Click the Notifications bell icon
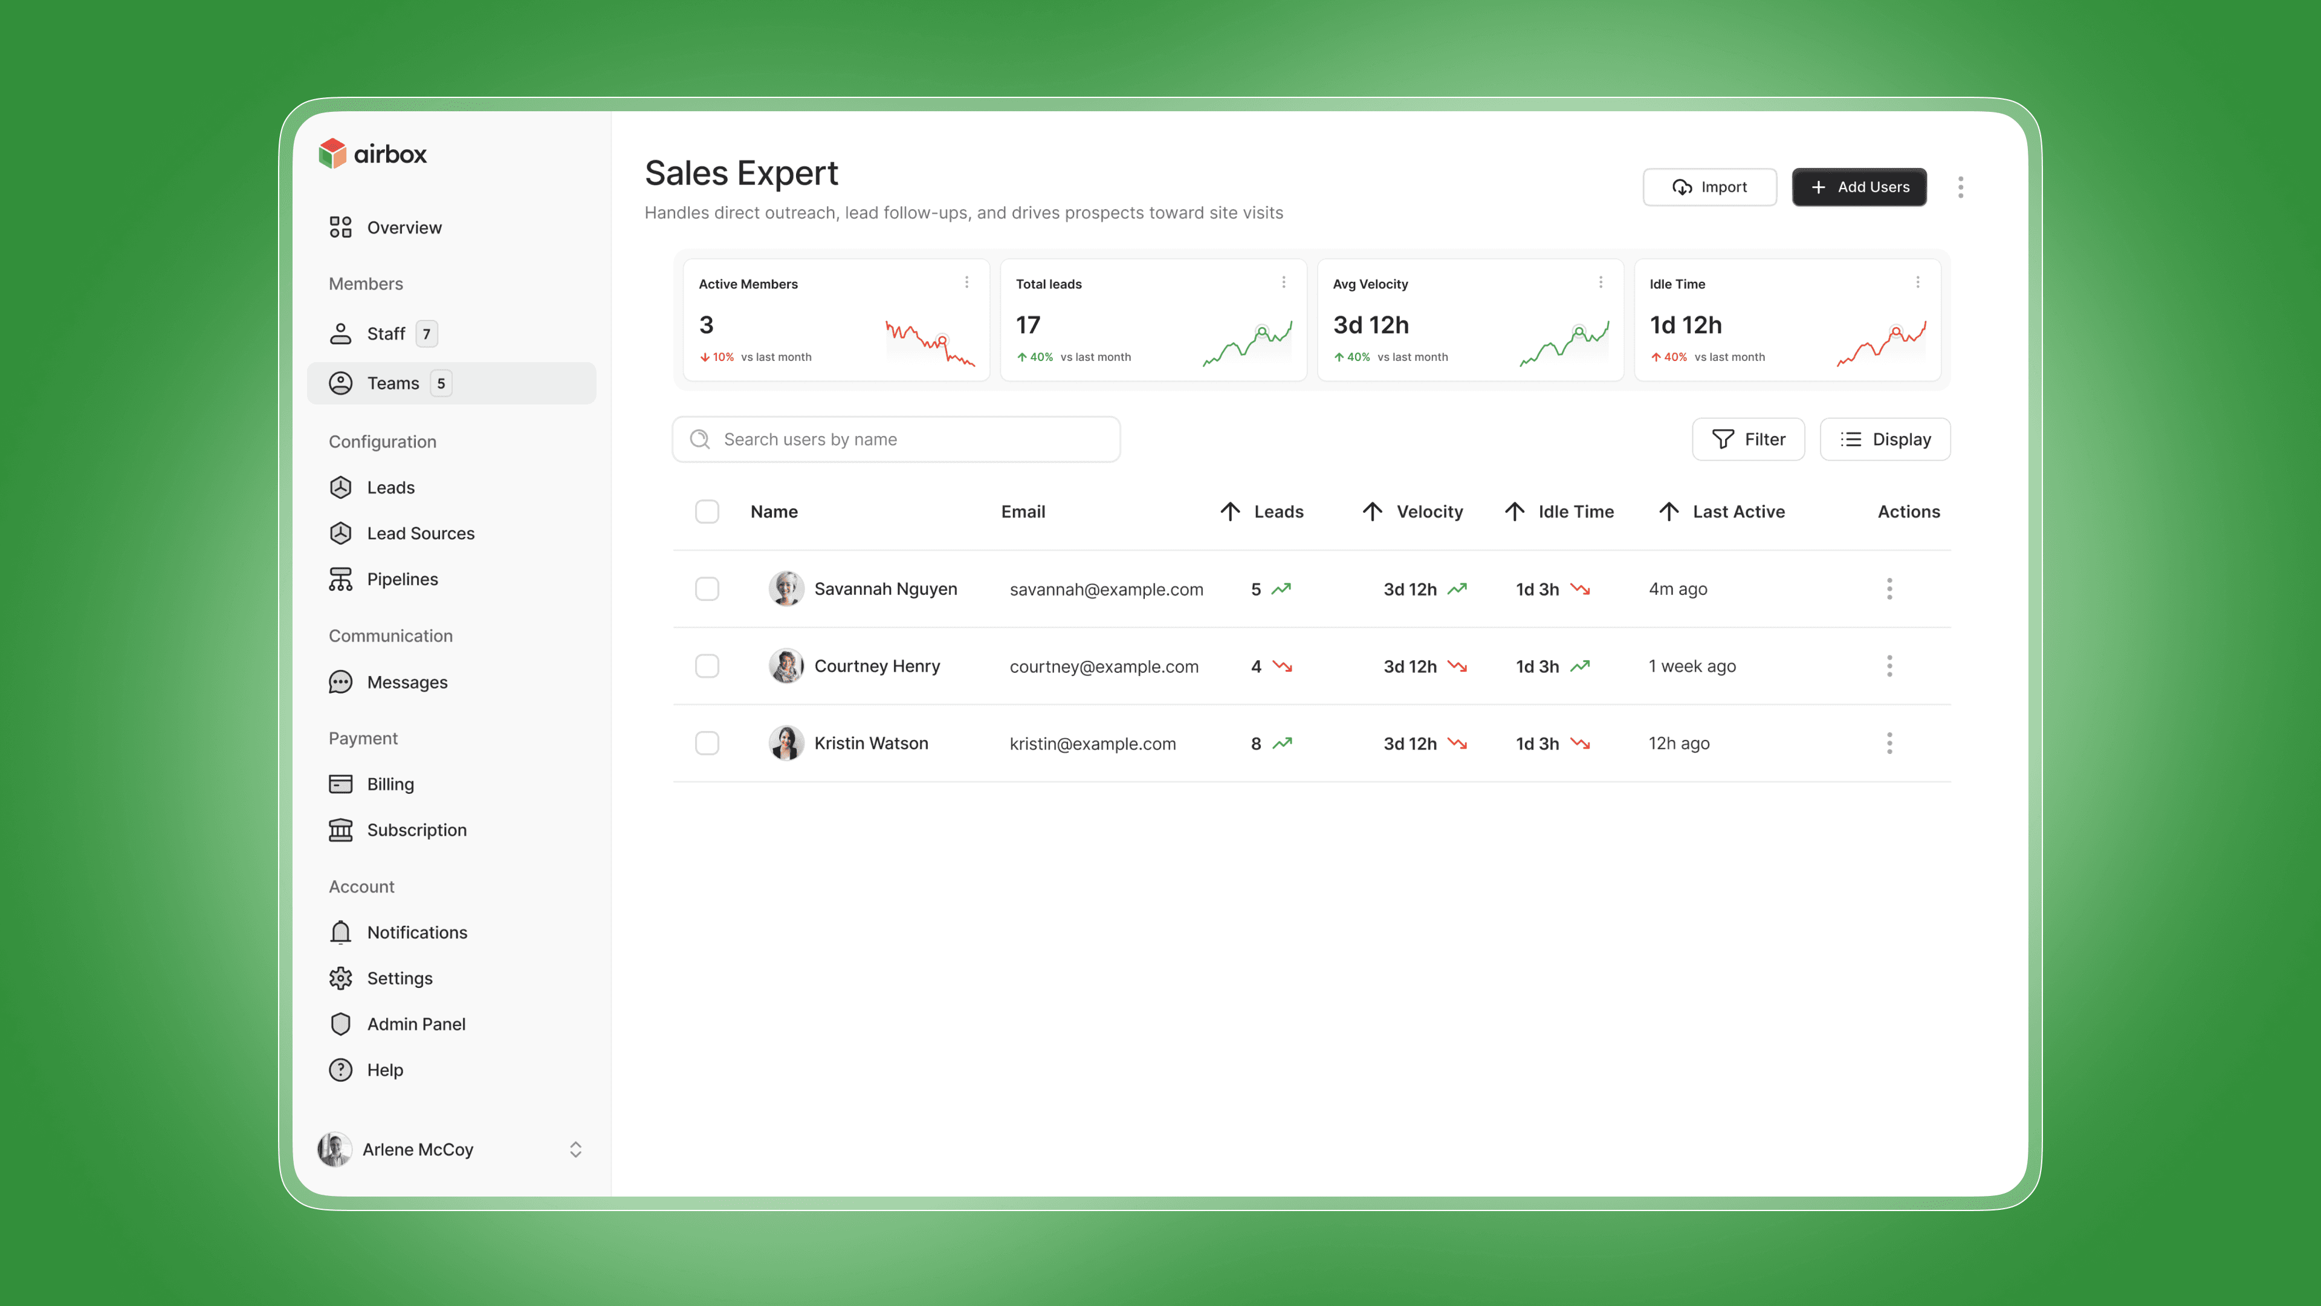Image resolution: width=2321 pixels, height=1306 pixels. point(340,932)
